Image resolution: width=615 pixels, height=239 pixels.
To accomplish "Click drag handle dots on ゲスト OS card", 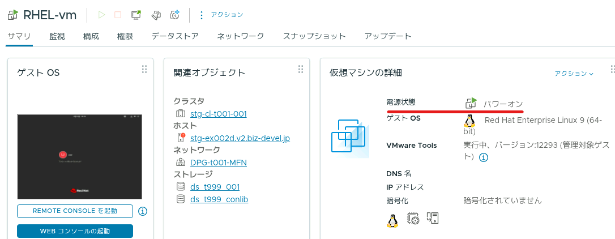I will tap(144, 69).
